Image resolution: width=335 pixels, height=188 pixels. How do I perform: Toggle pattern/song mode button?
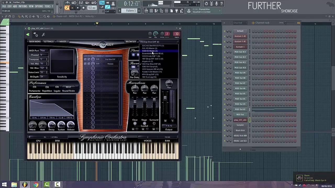point(67,8)
